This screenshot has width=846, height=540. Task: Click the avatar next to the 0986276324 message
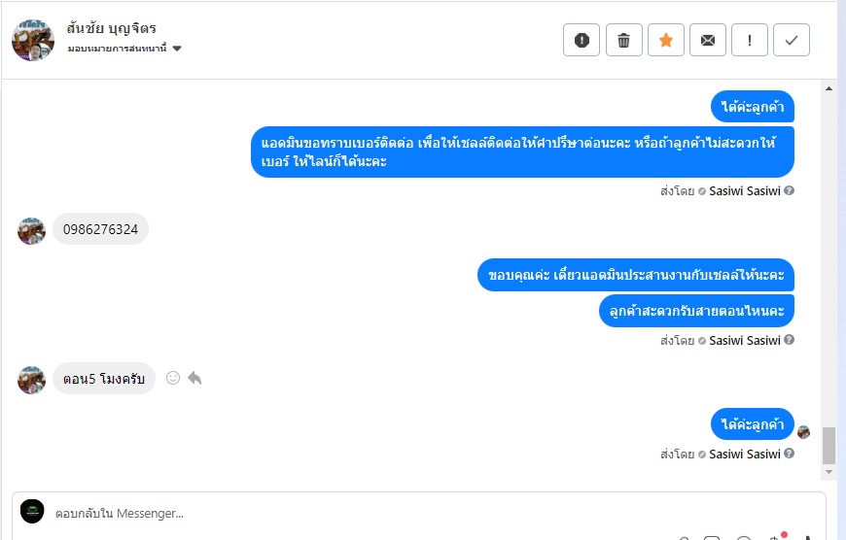point(32,231)
